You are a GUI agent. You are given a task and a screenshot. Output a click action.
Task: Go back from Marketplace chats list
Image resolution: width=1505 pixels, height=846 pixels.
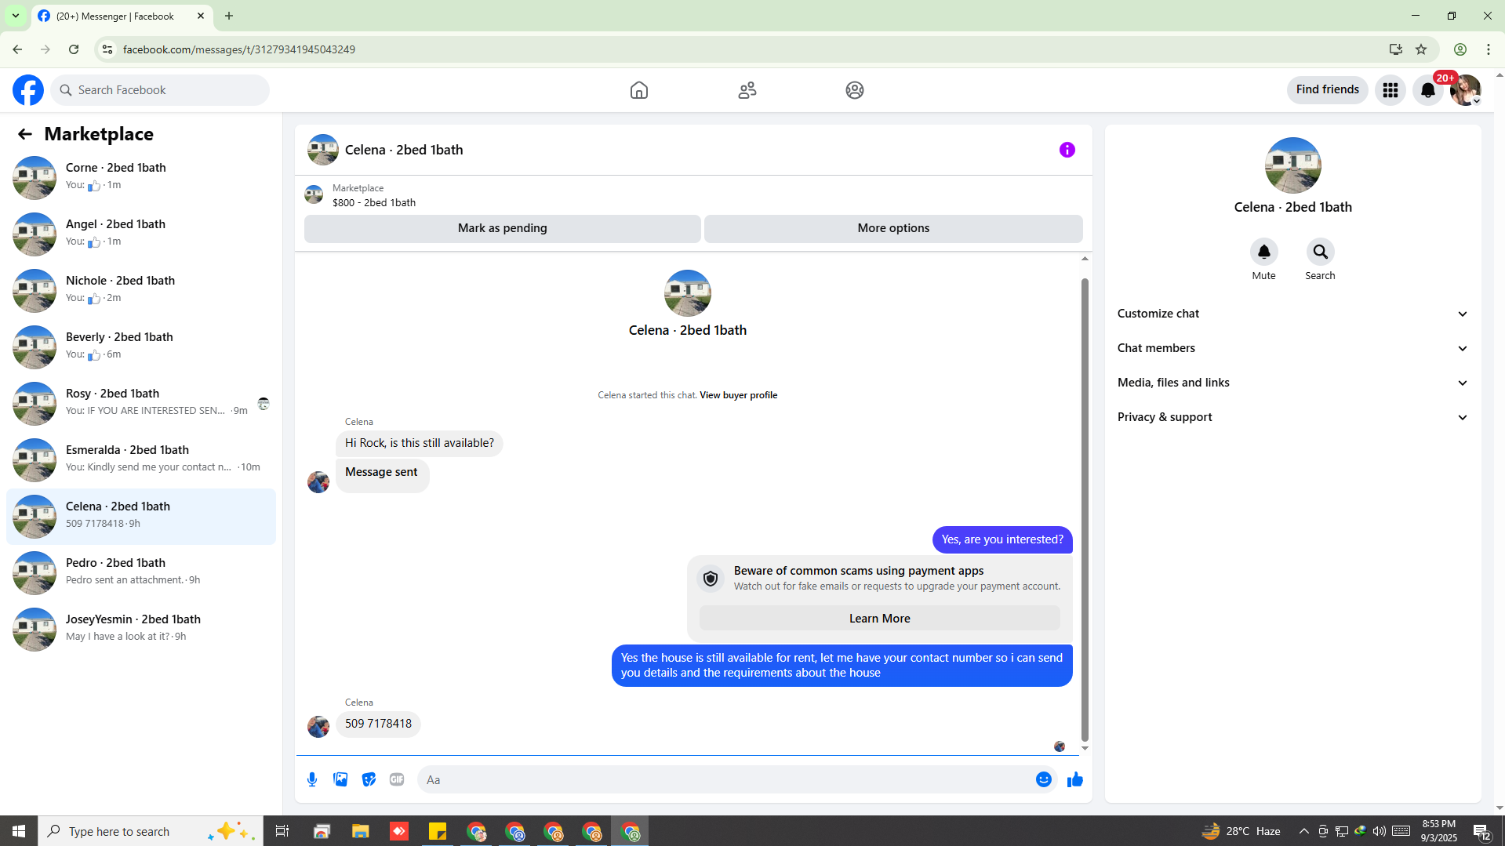(x=25, y=134)
